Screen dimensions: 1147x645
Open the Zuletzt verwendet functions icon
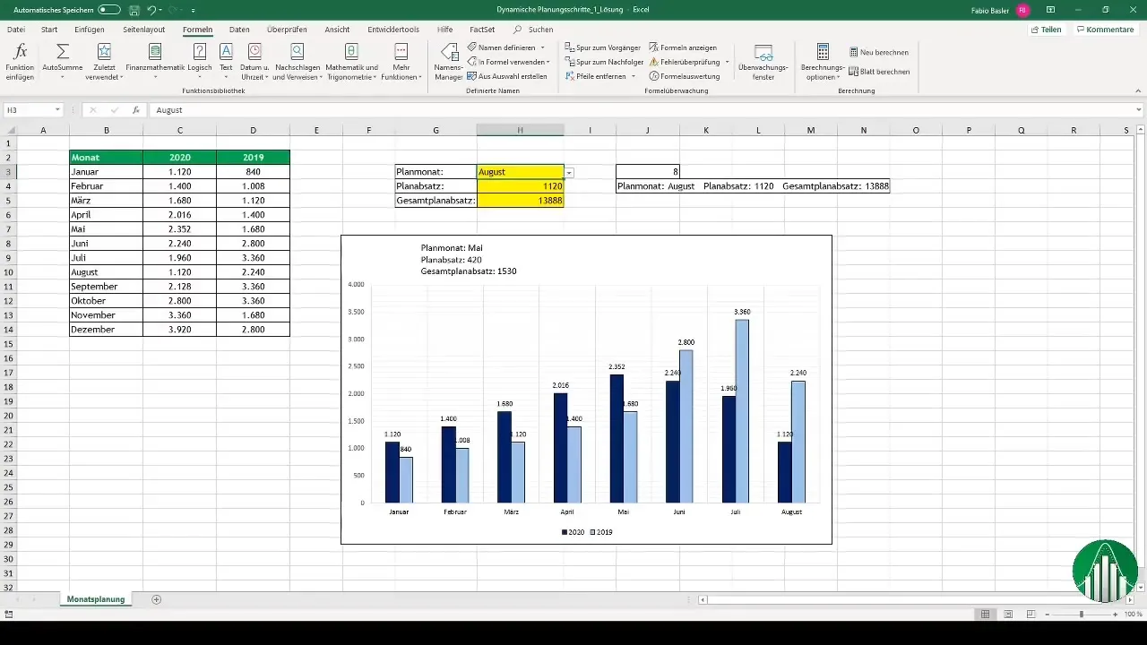coord(104,52)
